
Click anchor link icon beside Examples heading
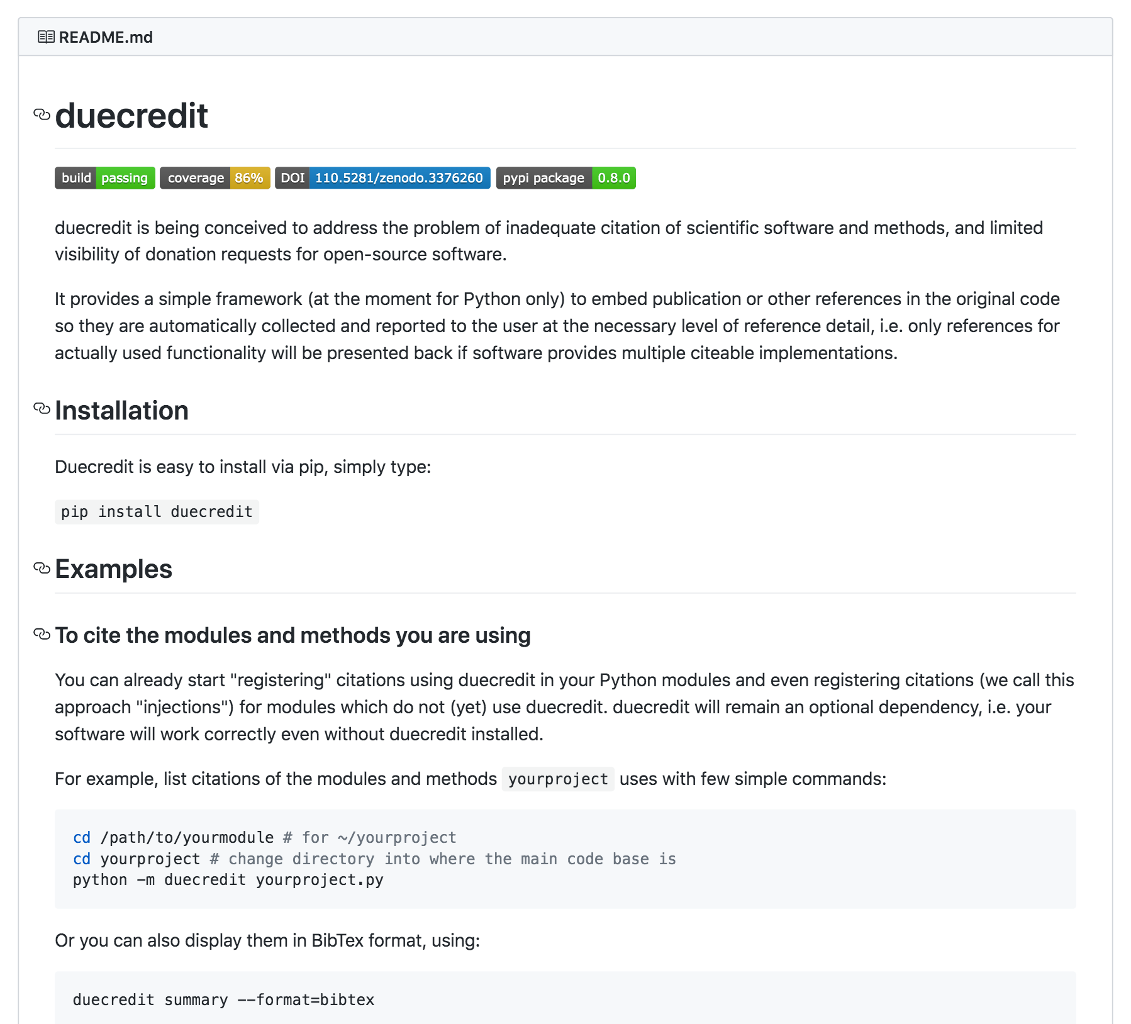(42, 568)
